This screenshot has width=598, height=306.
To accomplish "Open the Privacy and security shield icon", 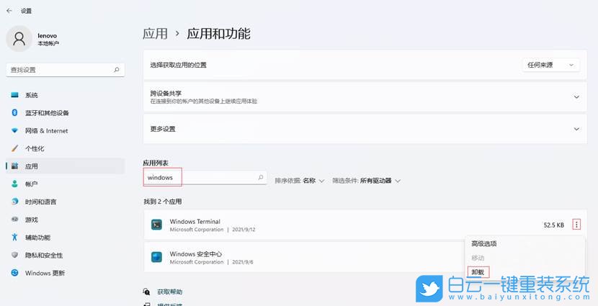I will (x=15, y=255).
